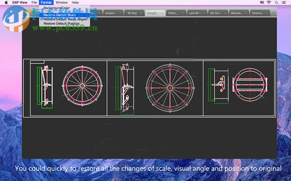Select Restore Default Scale
Viewport: 291px width, 181px height.
tap(65, 15)
